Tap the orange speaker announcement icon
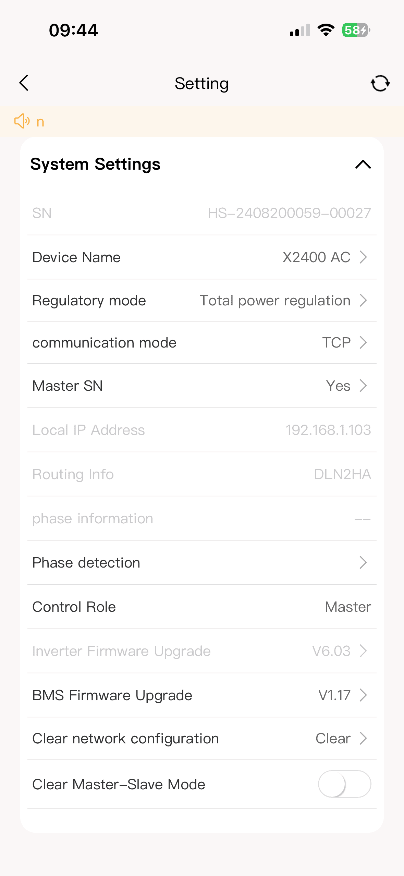Screen dimensions: 404x876 tap(22, 121)
